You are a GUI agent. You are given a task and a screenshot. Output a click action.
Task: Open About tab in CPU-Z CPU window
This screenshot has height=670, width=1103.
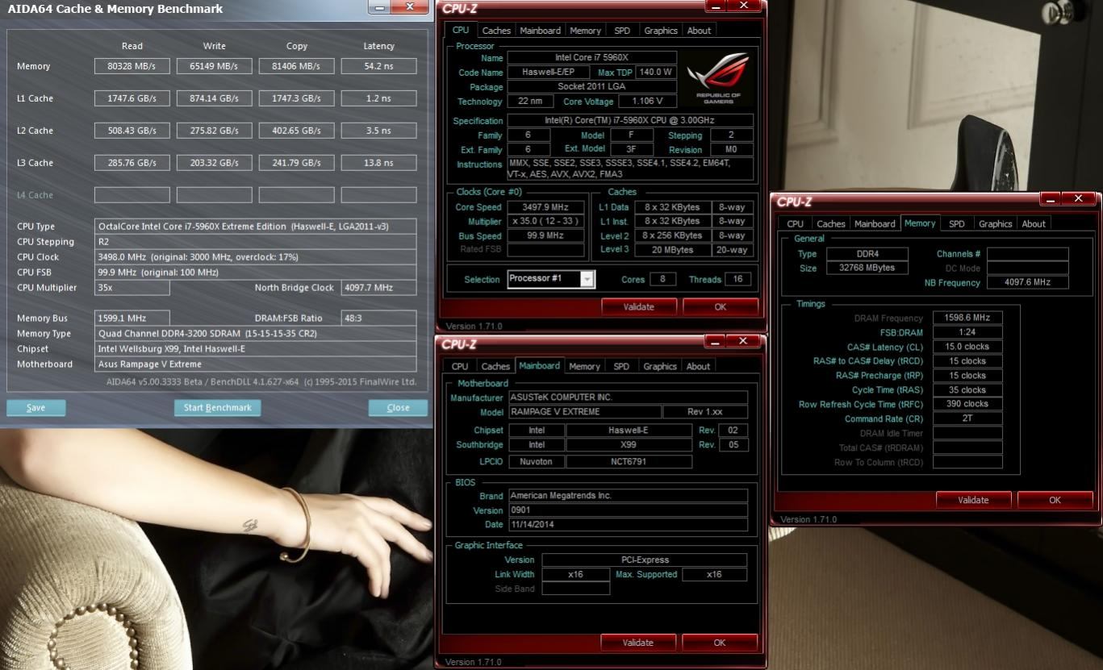[x=699, y=31]
